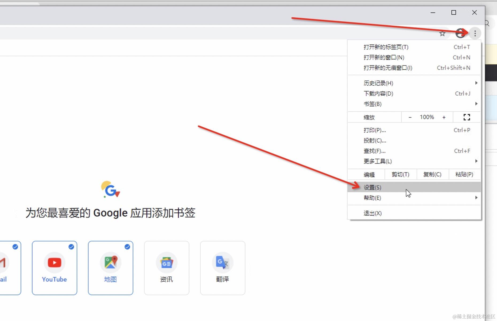This screenshot has height=321, width=497.
Task: Uncheck the Gmail tile checkmark
Action: pyautogui.click(x=15, y=247)
